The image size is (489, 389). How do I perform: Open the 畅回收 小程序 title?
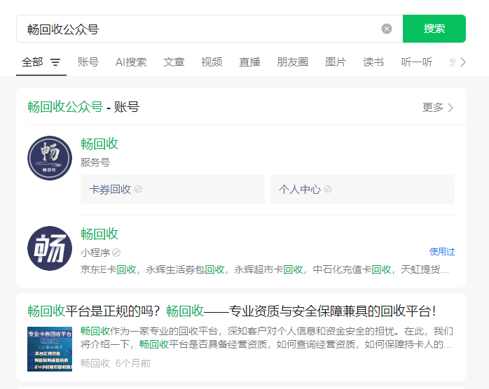pos(99,234)
